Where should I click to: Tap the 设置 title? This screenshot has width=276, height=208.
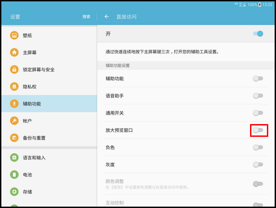(x=15, y=17)
